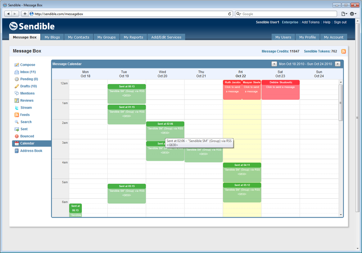
Task: Click Debbie Skudowitz red event on Saturday
Action: pos(281,90)
